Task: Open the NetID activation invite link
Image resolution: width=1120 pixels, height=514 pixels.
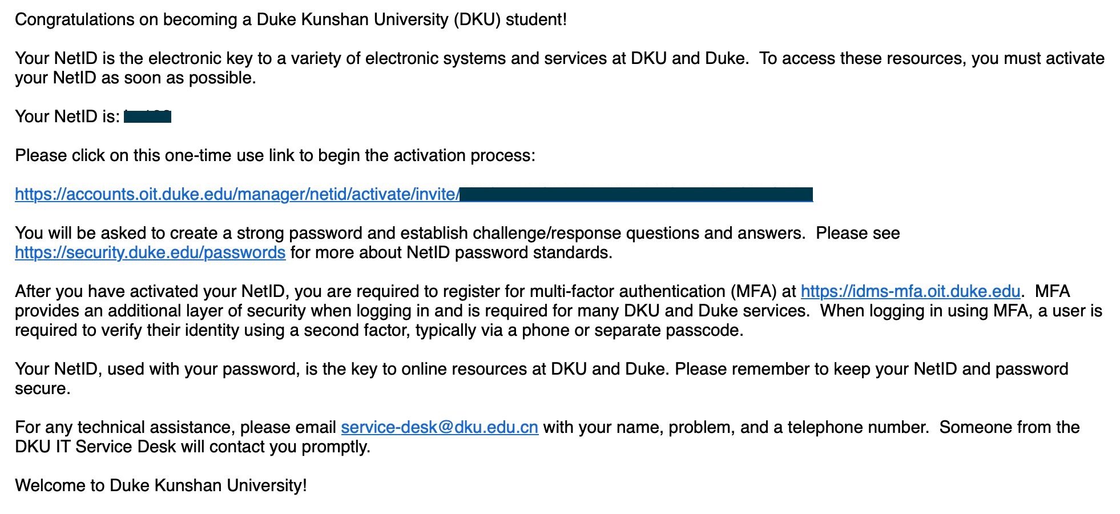Action: click(237, 195)
